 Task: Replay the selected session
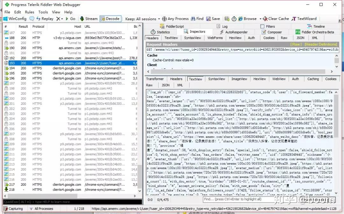[x=45, y=19]
